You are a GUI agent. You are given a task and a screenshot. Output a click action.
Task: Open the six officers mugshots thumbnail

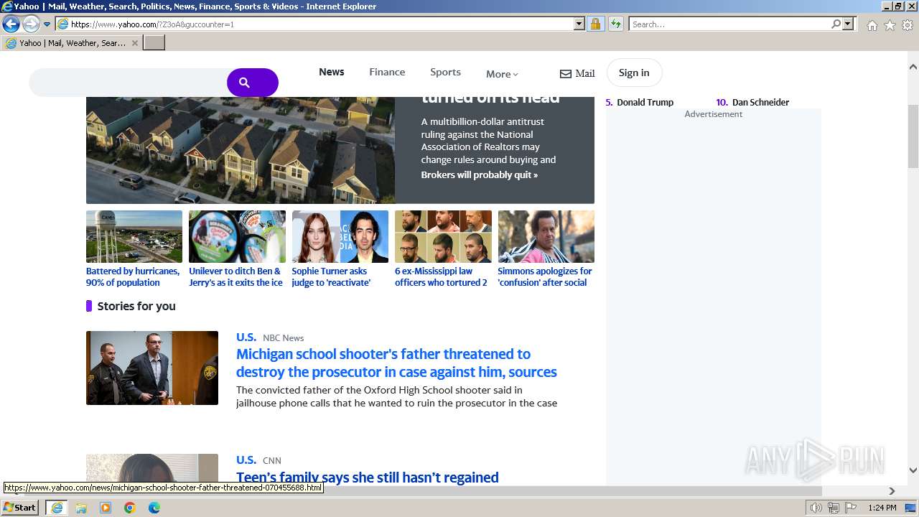point(443,236)
